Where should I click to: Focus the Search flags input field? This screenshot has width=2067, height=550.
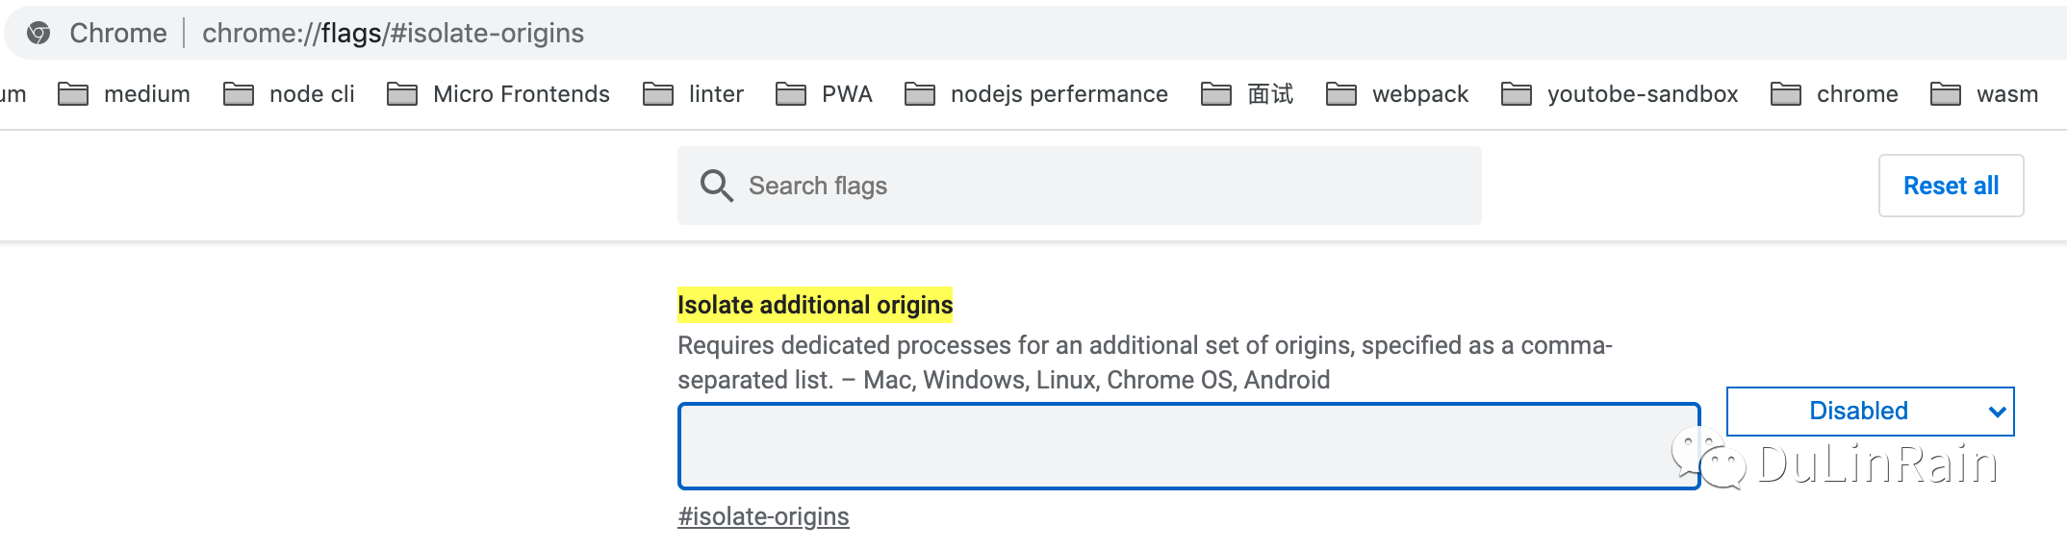click(1097, 186)
